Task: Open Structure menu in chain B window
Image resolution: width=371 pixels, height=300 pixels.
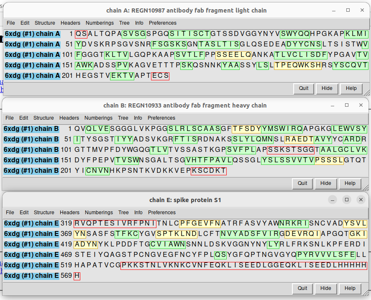Action: [x=43, y=118]
